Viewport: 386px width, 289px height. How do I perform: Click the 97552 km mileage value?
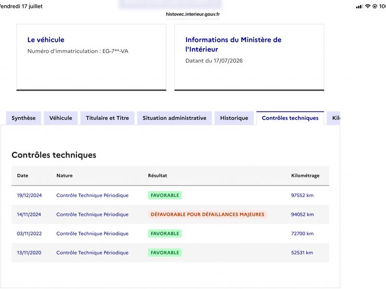point(303,196)
